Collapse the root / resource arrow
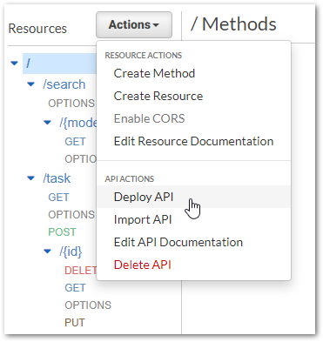This screenshot has width=323, height=342. pos(14,63)
